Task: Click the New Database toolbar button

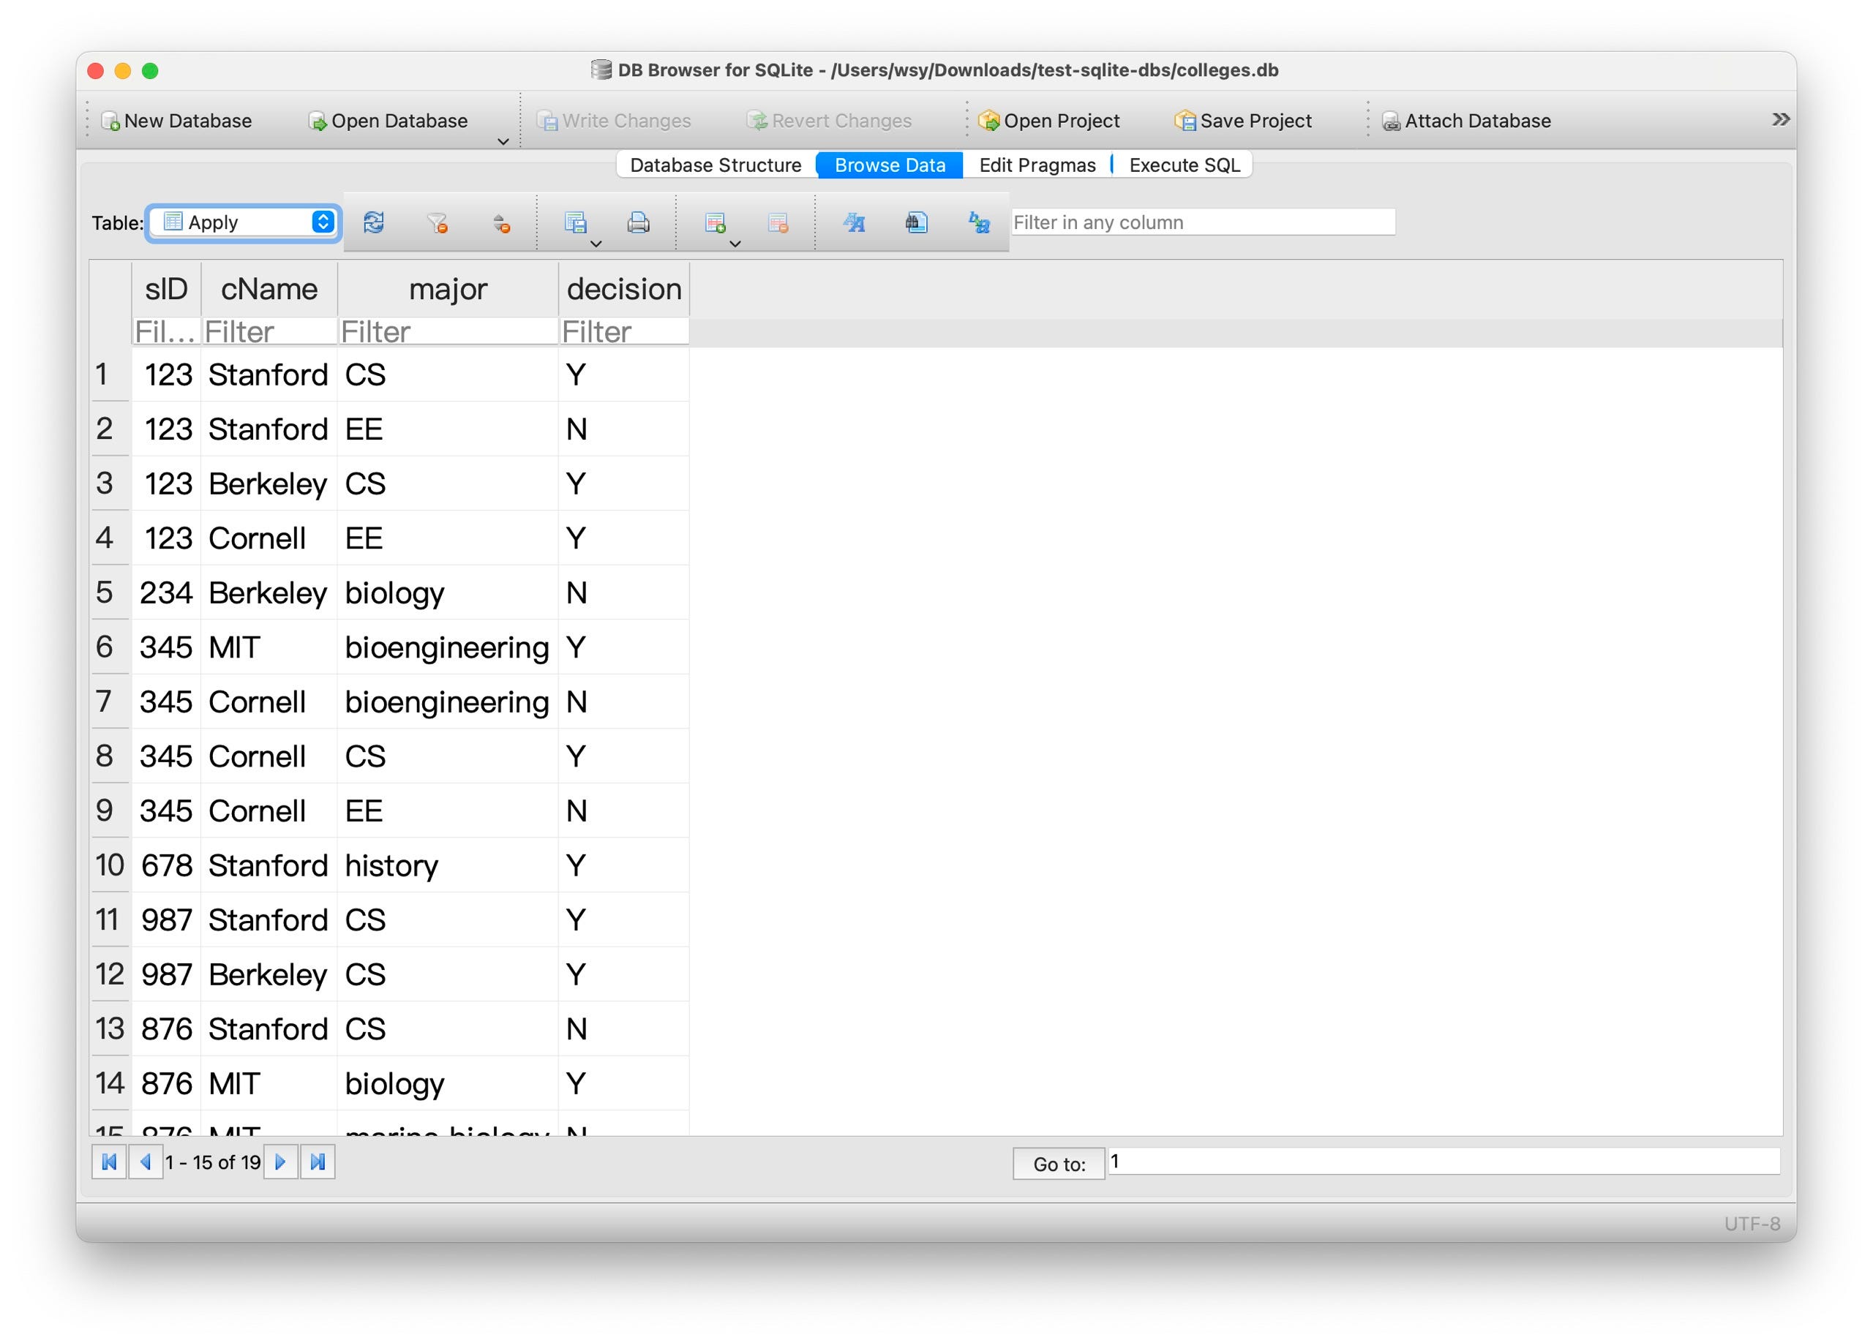Action: pyautogui.click(x=176, y=121)
